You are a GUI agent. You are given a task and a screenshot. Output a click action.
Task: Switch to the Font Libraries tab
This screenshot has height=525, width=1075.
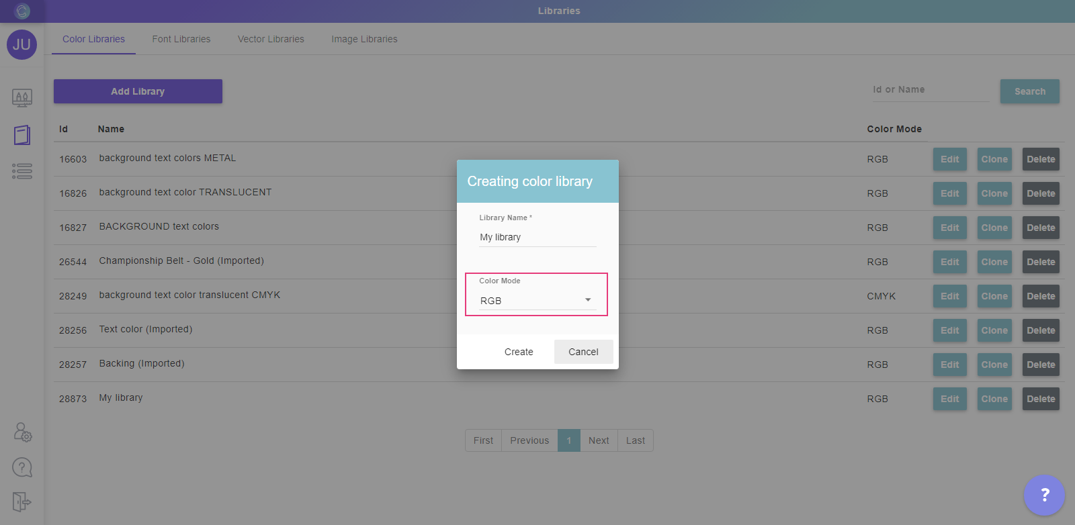coord(181,39)
